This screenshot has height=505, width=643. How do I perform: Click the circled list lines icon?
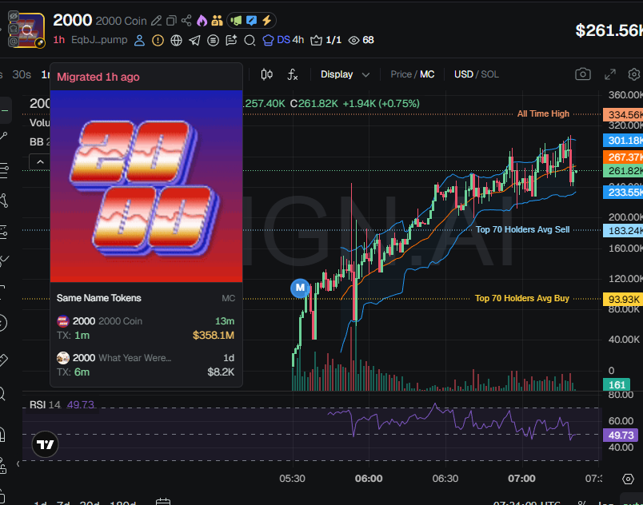click(x=213, y=40)
